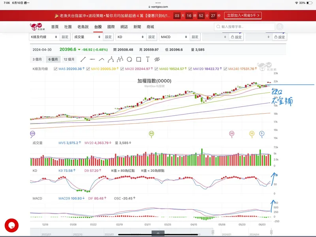
Task: Select the rectangle drawing tool
Action: (x=139, y=59)
